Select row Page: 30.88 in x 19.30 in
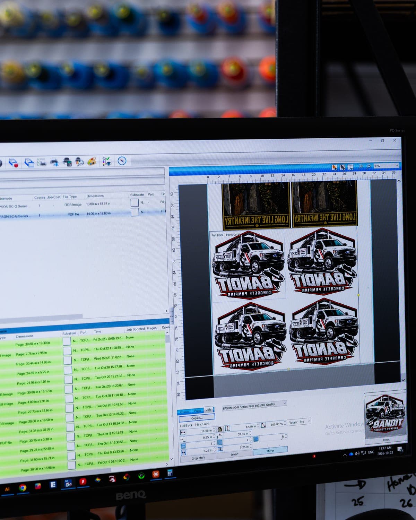416x520 pixels. [x=84, y=341]
